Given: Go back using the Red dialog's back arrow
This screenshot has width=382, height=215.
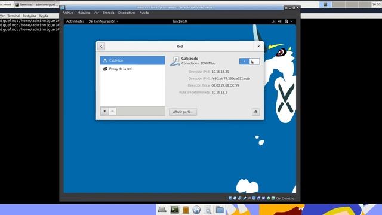Looking at the screenshot, I should point(101,47).
